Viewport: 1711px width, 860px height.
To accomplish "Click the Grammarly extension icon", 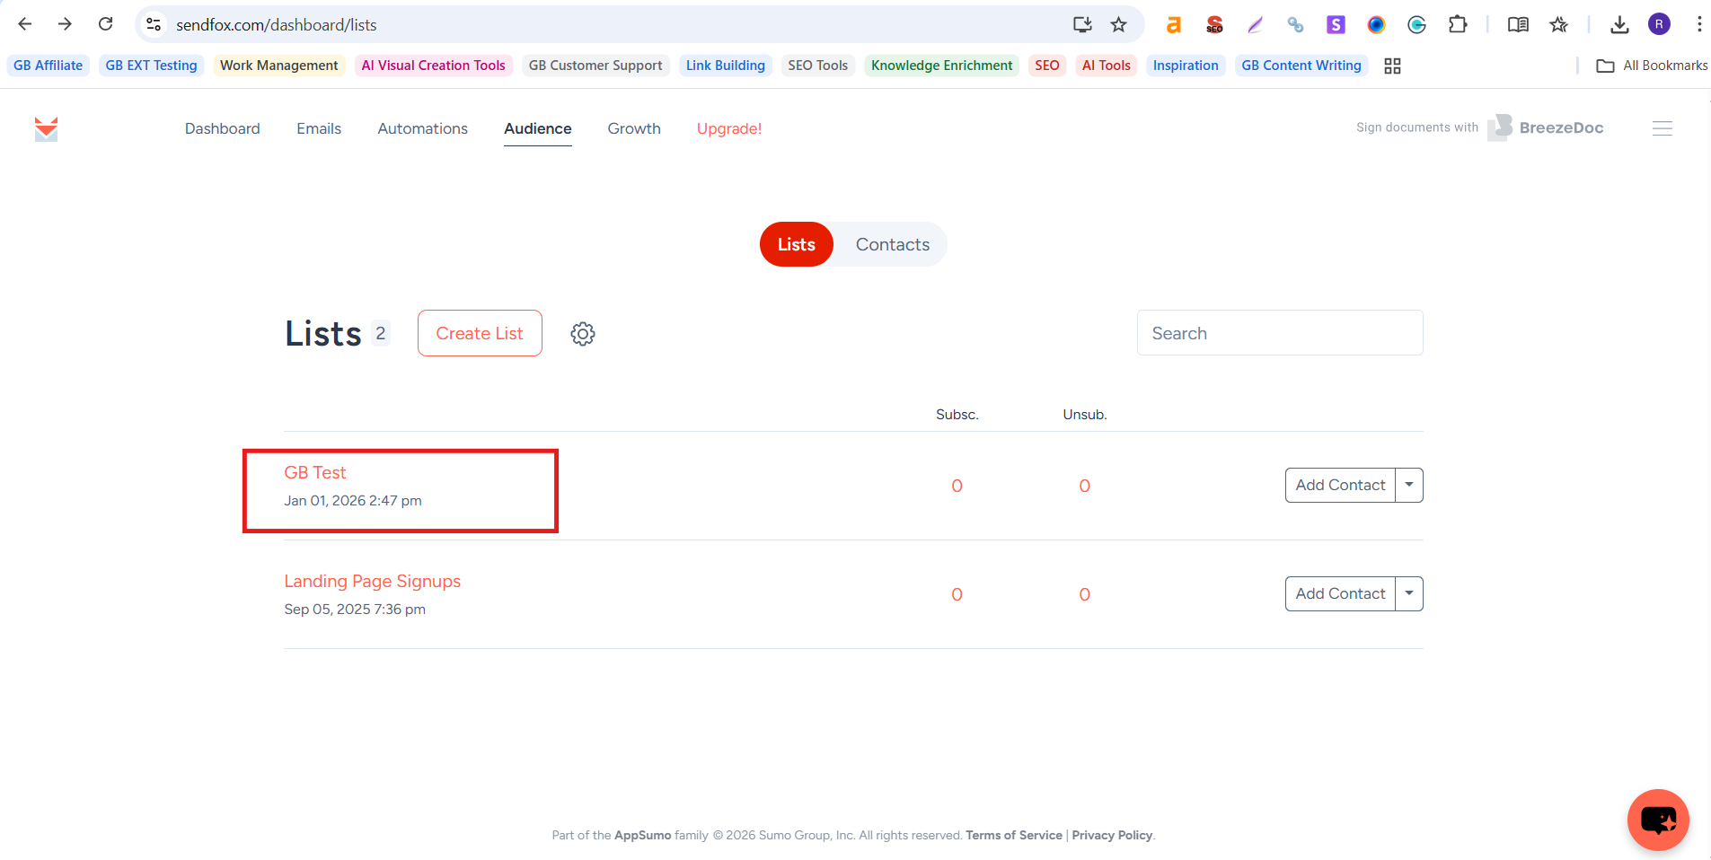I will pos(1416,25).
